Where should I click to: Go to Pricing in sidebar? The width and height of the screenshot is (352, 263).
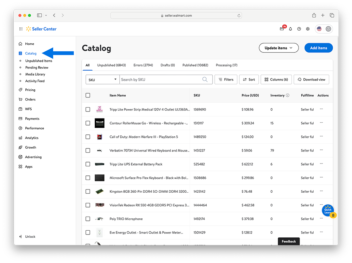[30, 90]
